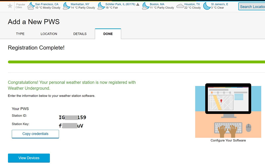Click the favorites star icon
This screenshot has height=167, width=265.
10,6
